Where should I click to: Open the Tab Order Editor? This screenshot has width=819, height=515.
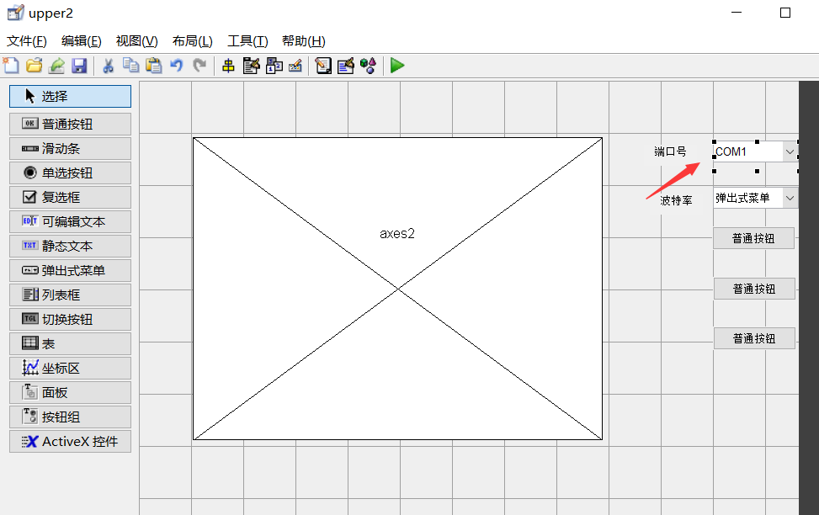274,66
